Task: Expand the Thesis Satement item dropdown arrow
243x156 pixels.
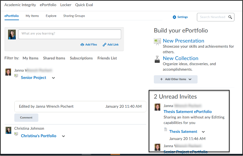Action: [x=203, y=132]
